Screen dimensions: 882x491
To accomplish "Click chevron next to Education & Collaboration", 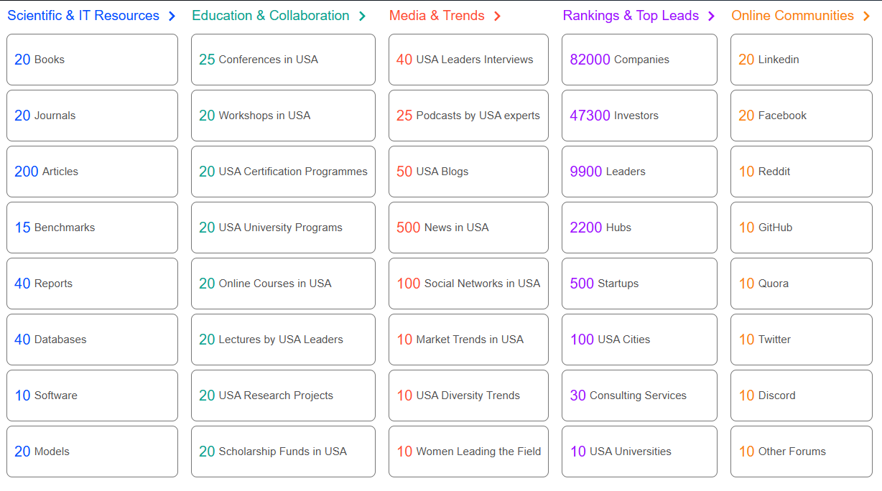I will tap(362, 16).
